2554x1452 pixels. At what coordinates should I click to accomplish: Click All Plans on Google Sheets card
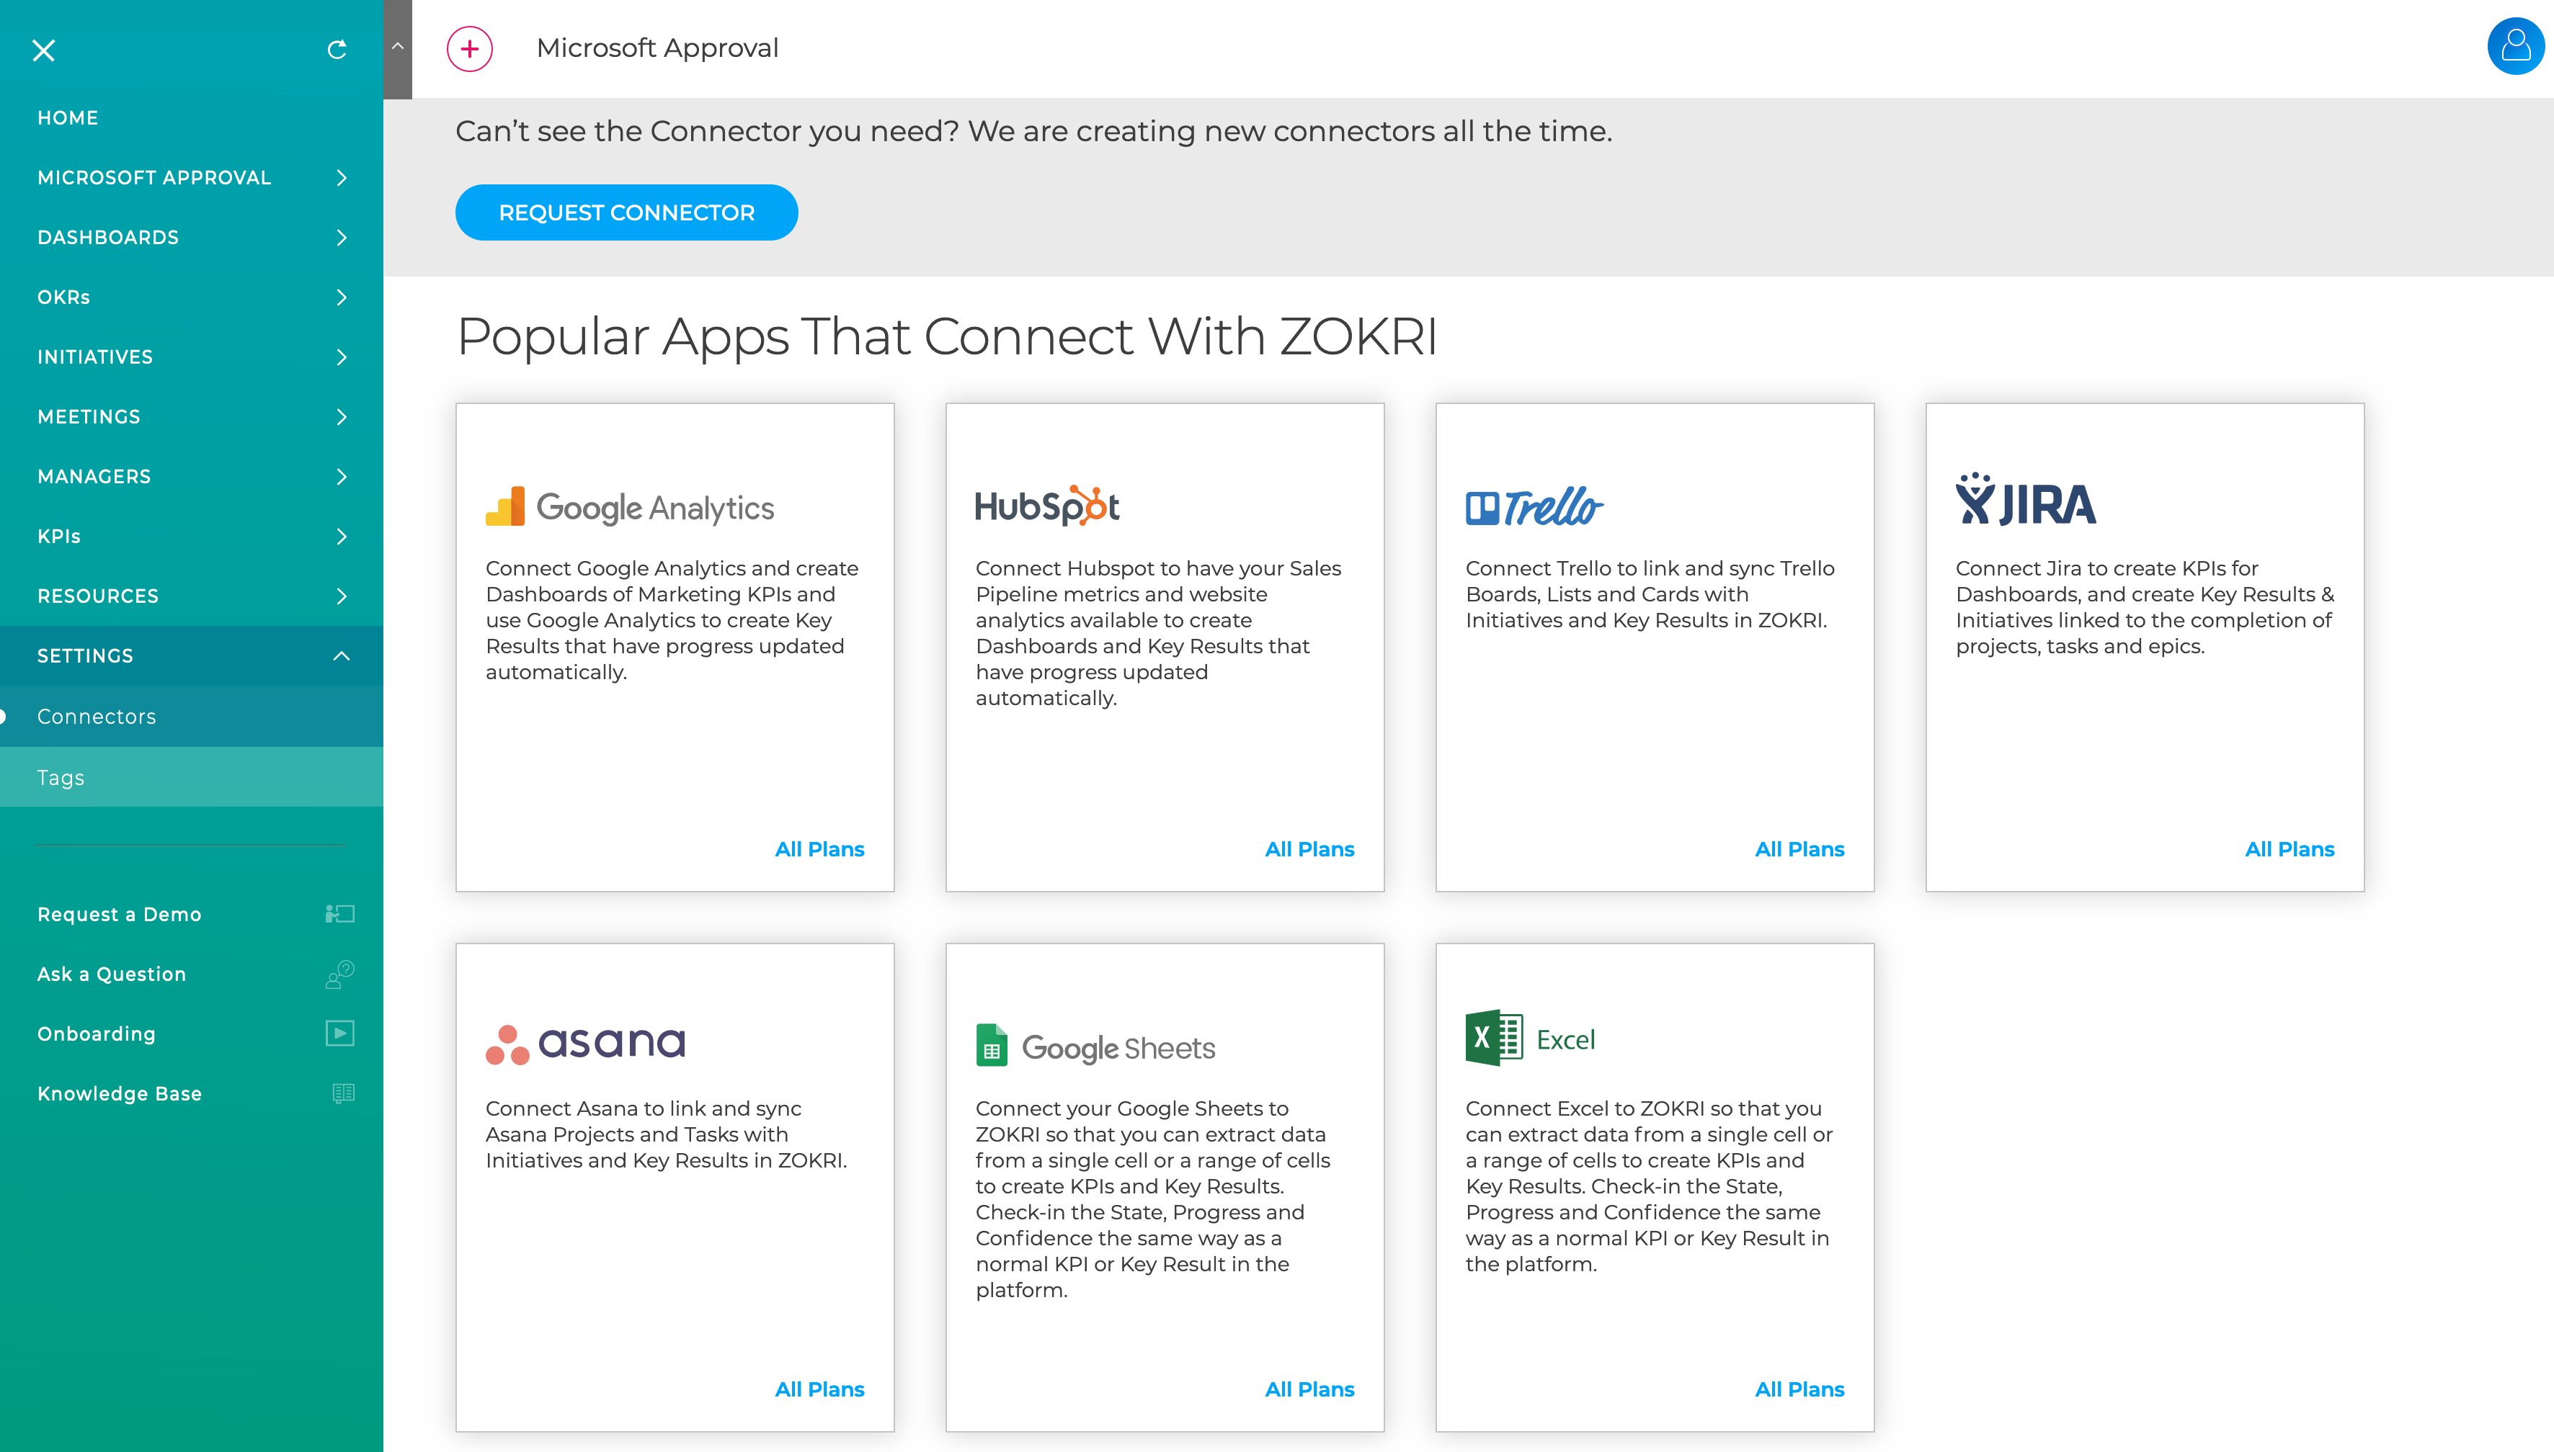coord(1309,1389)
